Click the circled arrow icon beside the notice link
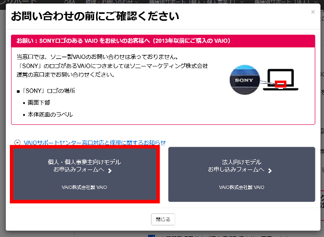 [x=17, y=142]
